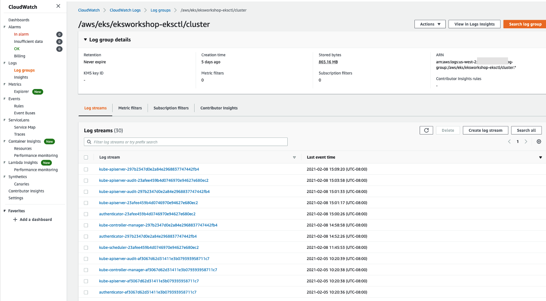Collapse the Alarms sidebar section

4,27
